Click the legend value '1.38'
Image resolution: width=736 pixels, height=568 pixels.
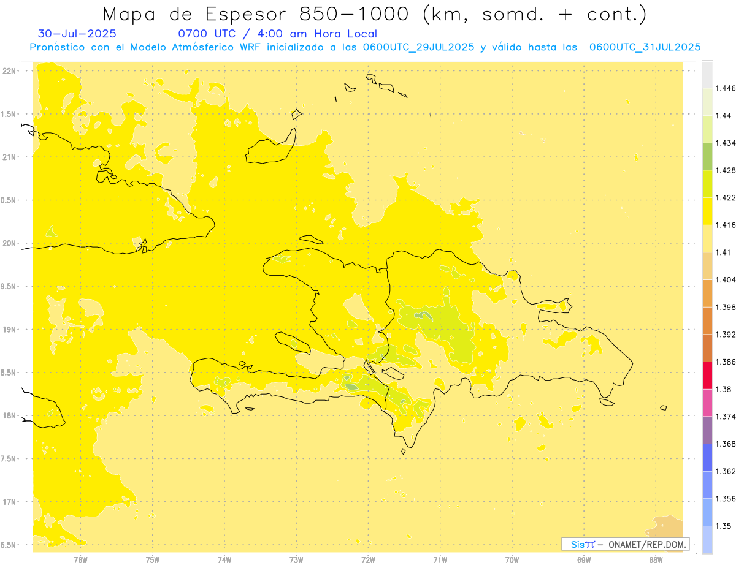724,389
